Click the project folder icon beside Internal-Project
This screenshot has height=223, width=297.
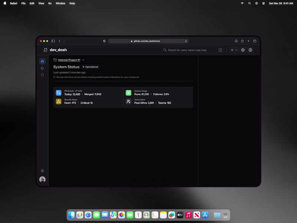click(x=55, y=60)
